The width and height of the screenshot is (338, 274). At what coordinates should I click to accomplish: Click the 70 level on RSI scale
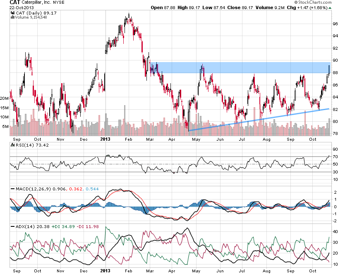click(335, 157)
